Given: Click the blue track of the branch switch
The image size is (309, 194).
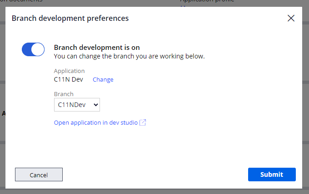Looking at the screenshot, I should pyautogui.click(x=27, y=49).
